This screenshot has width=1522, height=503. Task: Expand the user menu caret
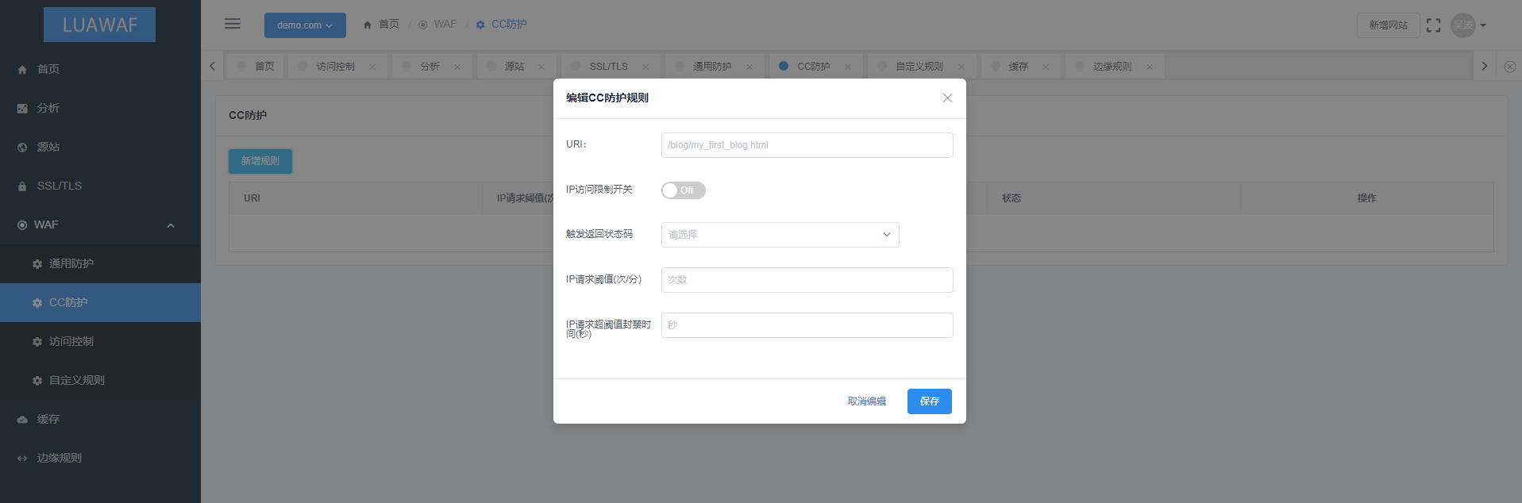1483,25
